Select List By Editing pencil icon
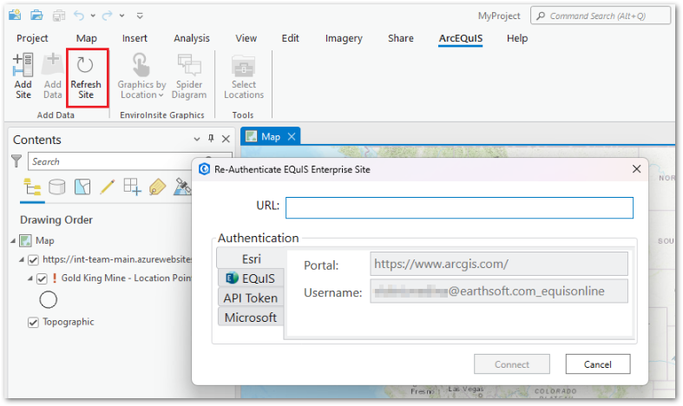683x406 pixels. 107,187
